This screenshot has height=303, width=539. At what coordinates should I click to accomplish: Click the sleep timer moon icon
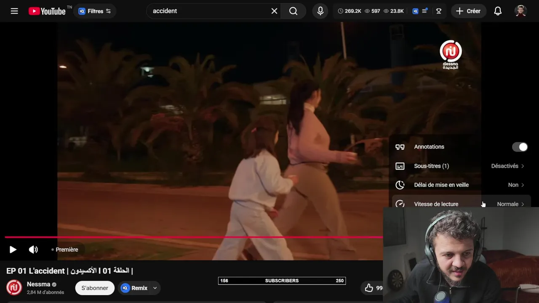400,185
